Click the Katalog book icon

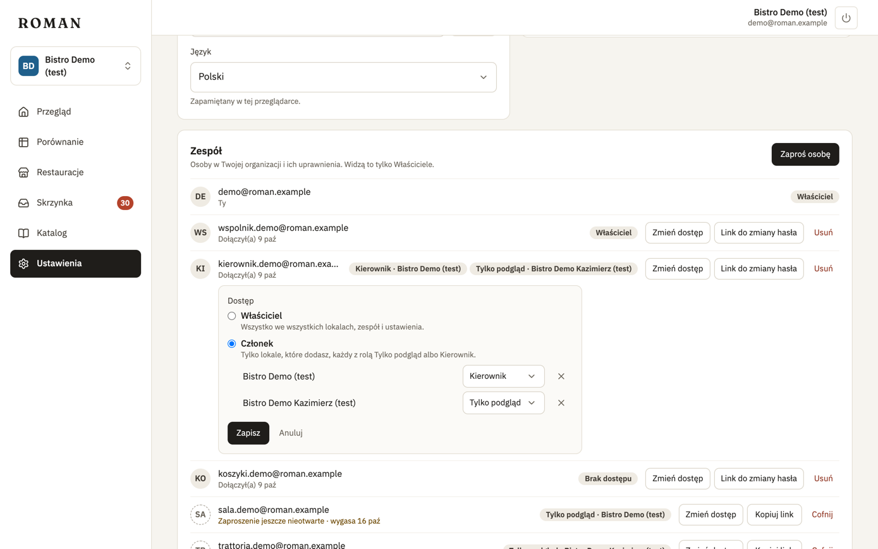click(23, 233)
